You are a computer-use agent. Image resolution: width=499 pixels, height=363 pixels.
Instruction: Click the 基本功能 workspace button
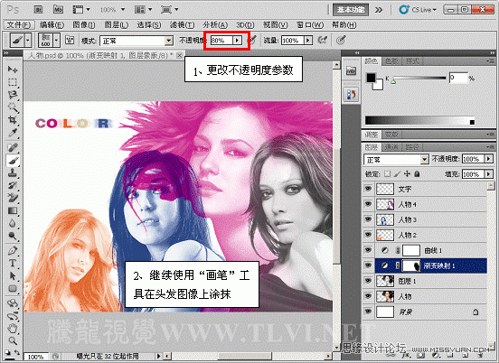click(351, 10)
